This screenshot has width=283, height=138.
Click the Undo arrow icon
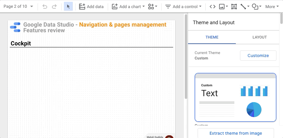(45, 7)
